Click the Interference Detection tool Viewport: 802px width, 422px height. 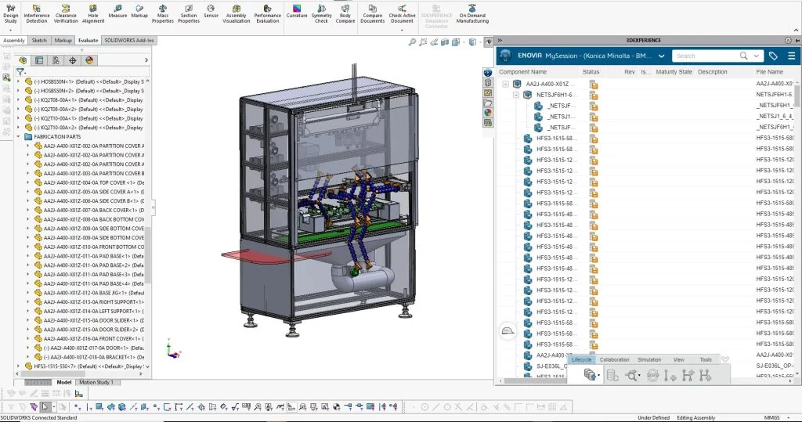coord(36,13)
